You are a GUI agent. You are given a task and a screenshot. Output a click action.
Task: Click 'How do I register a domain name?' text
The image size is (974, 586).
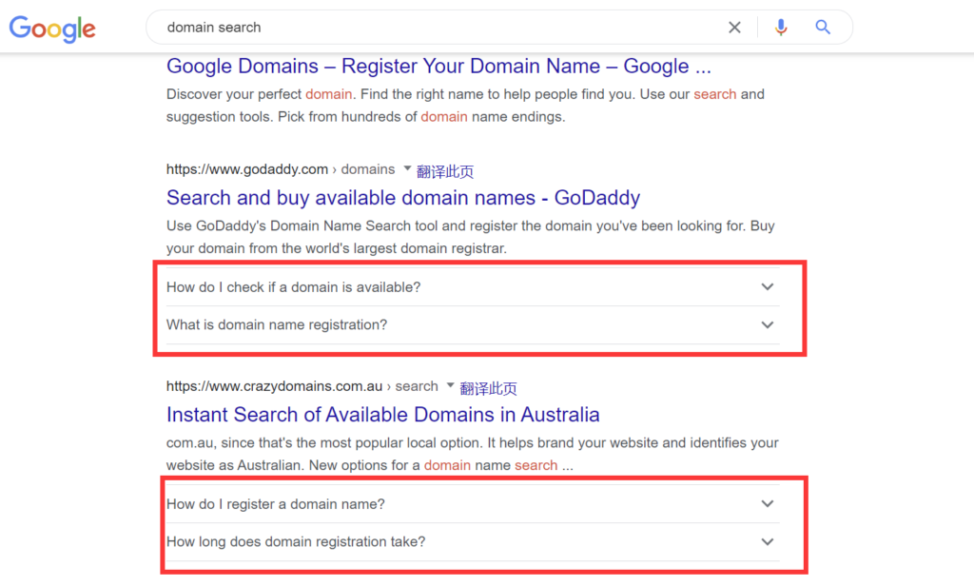pyautogui.click(x=275, y=504)
